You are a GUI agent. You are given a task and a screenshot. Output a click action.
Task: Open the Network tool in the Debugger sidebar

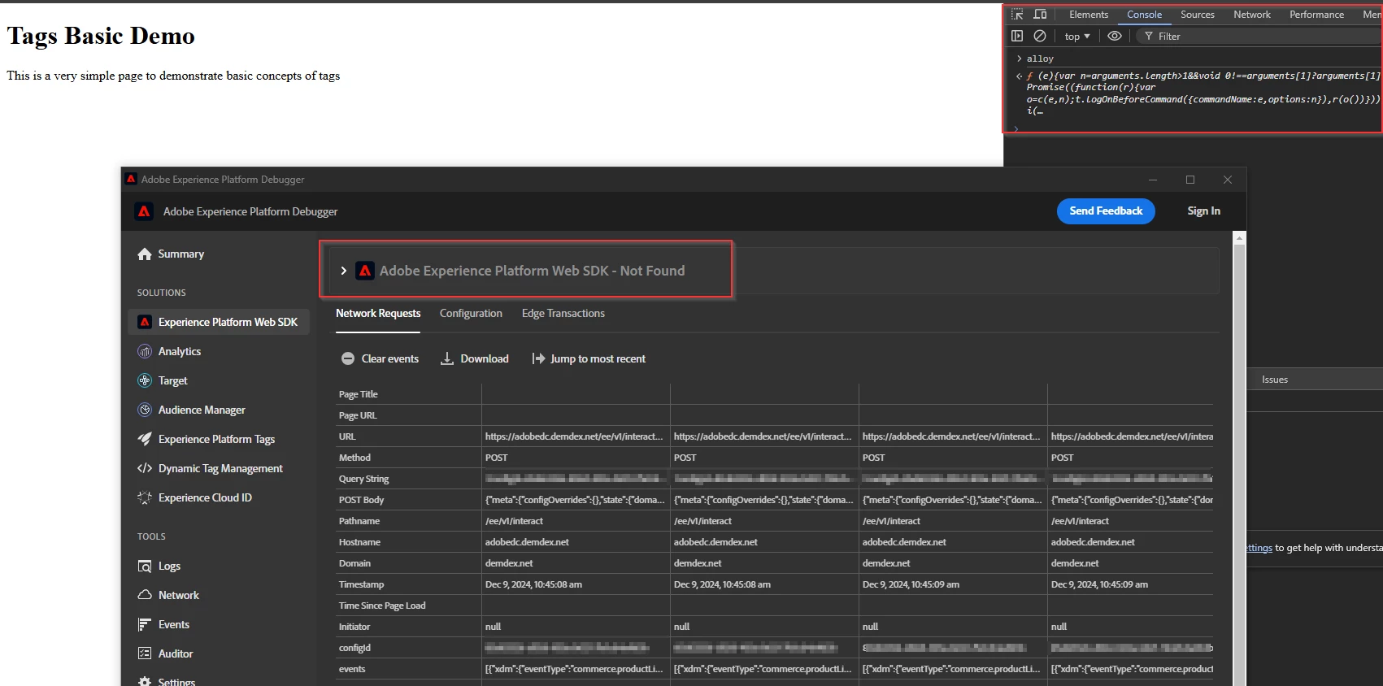178,595
